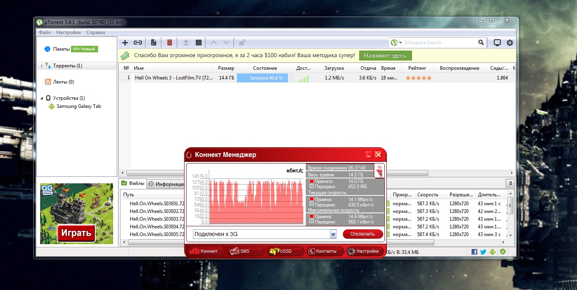
Task: Sort by the Скорость column header in files
Action: [x=431, y=195]
